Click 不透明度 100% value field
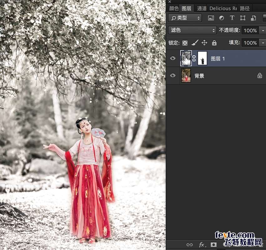266x250 pixels. 250,31
